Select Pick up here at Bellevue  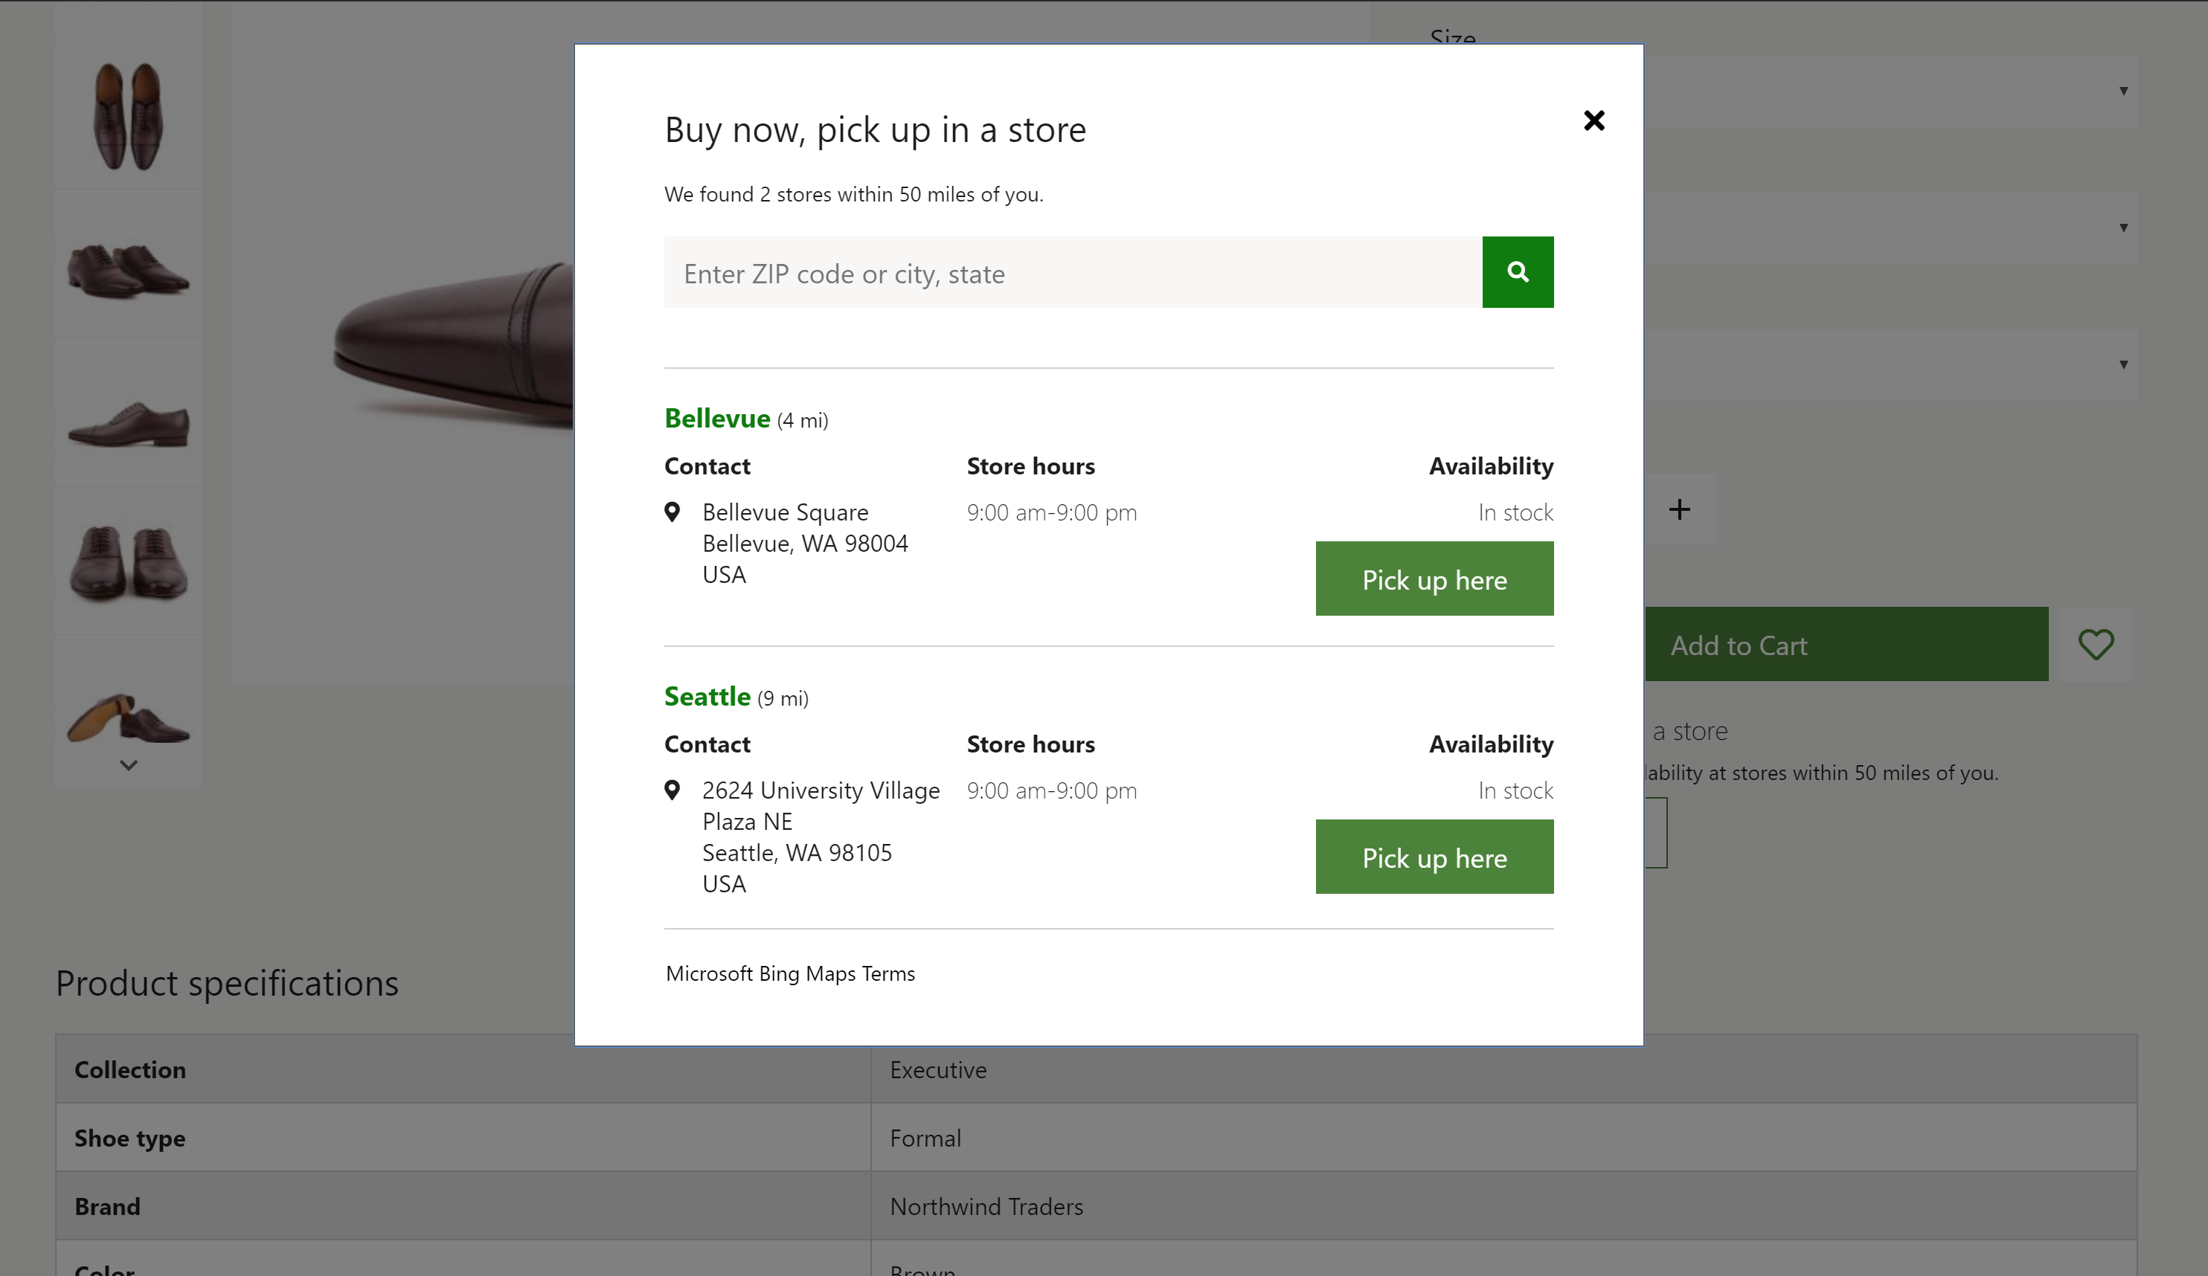(x=1434, y=579)
